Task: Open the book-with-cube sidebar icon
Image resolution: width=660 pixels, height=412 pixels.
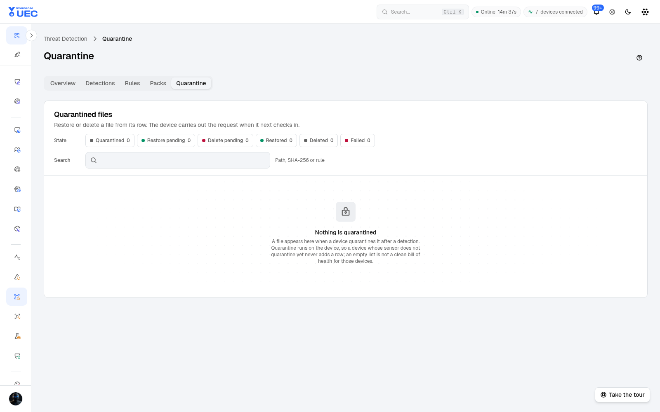Action: click(x=17, y=209)
